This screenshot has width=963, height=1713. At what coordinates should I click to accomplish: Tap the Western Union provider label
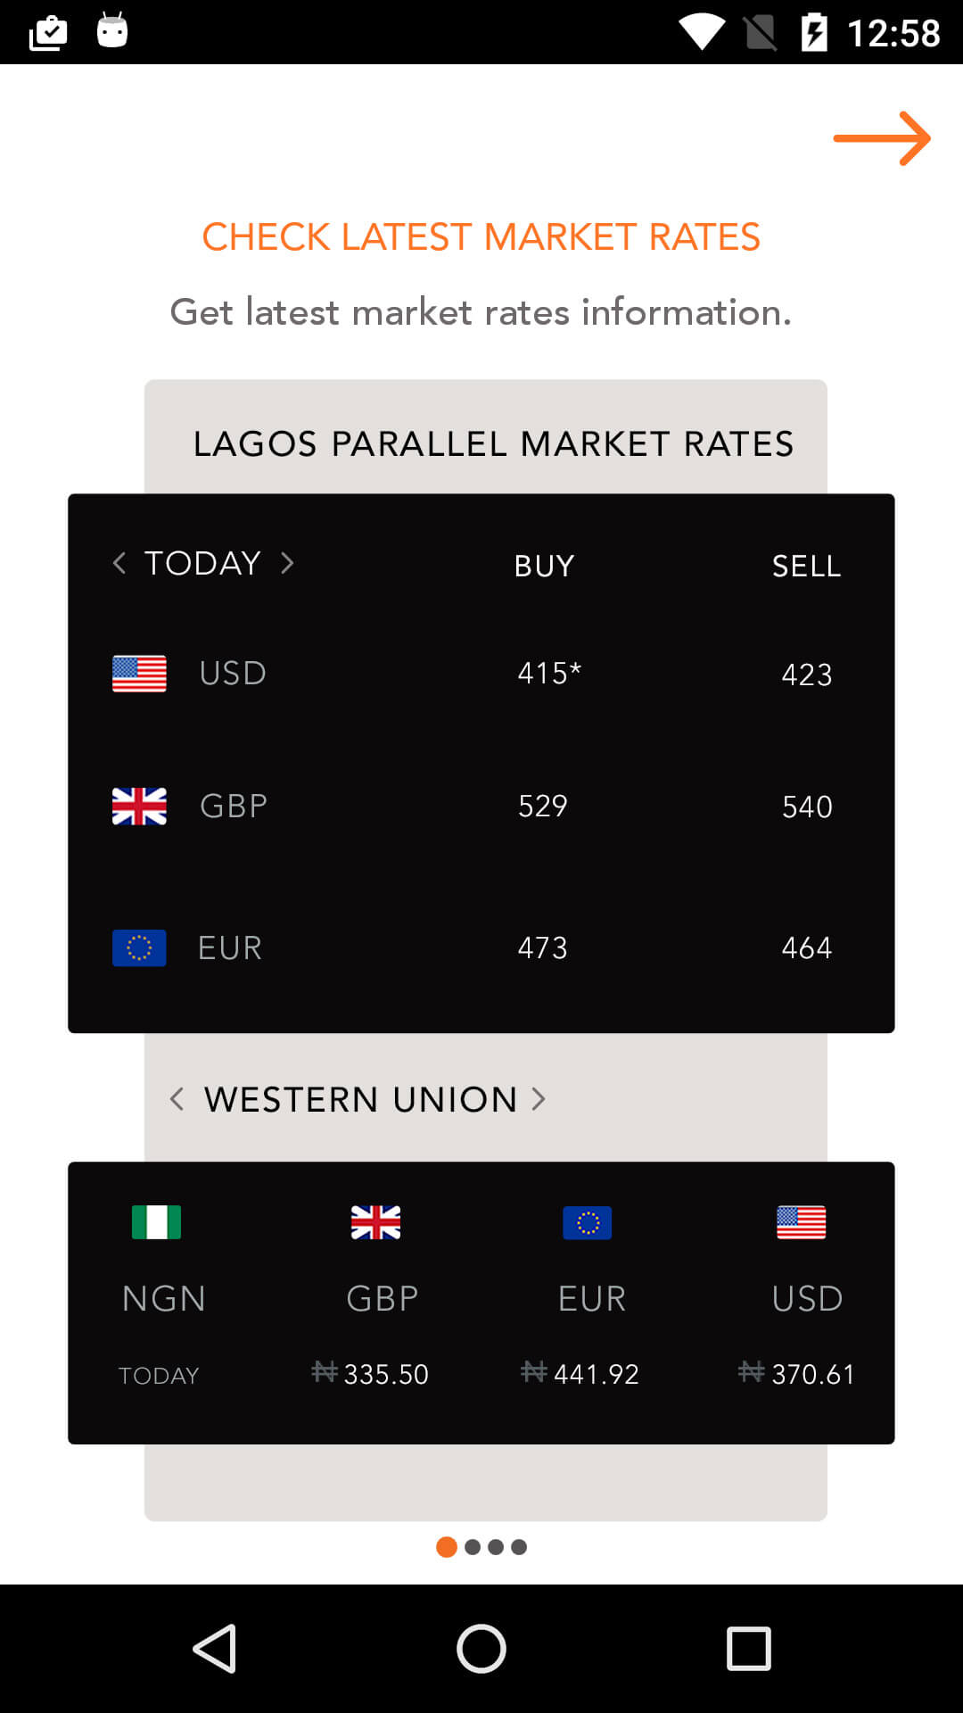(x=360, y=1099)
